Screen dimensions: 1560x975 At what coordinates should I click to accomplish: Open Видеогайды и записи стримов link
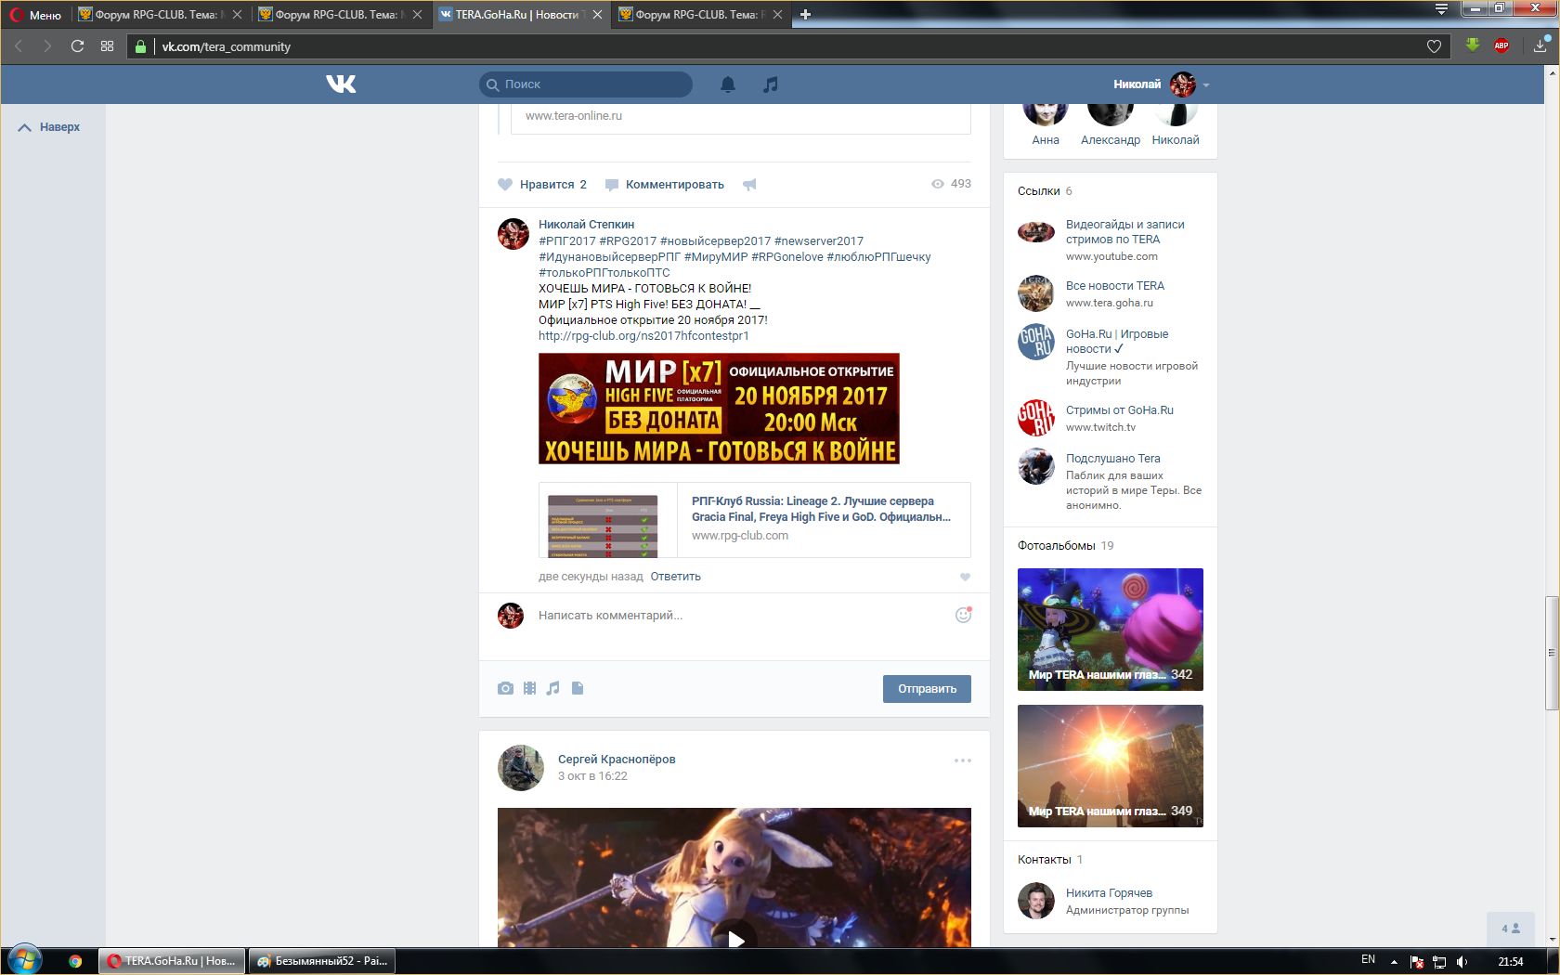coord(1124,232)
